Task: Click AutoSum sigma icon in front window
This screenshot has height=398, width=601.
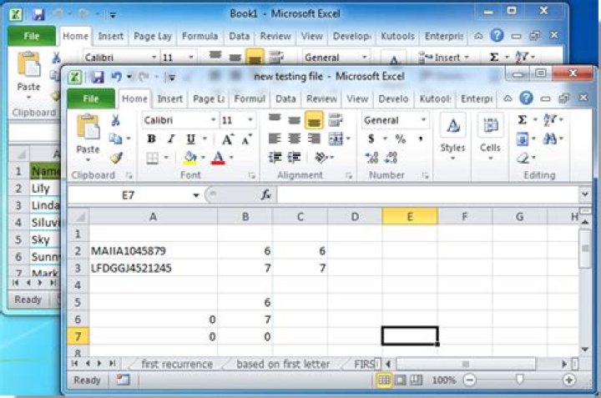Action: coord(523,119)
